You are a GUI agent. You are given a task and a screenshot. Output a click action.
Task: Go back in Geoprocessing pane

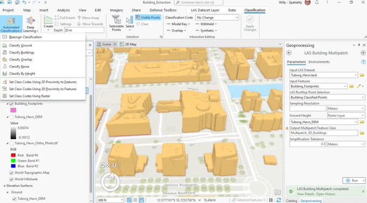point(289,53)
